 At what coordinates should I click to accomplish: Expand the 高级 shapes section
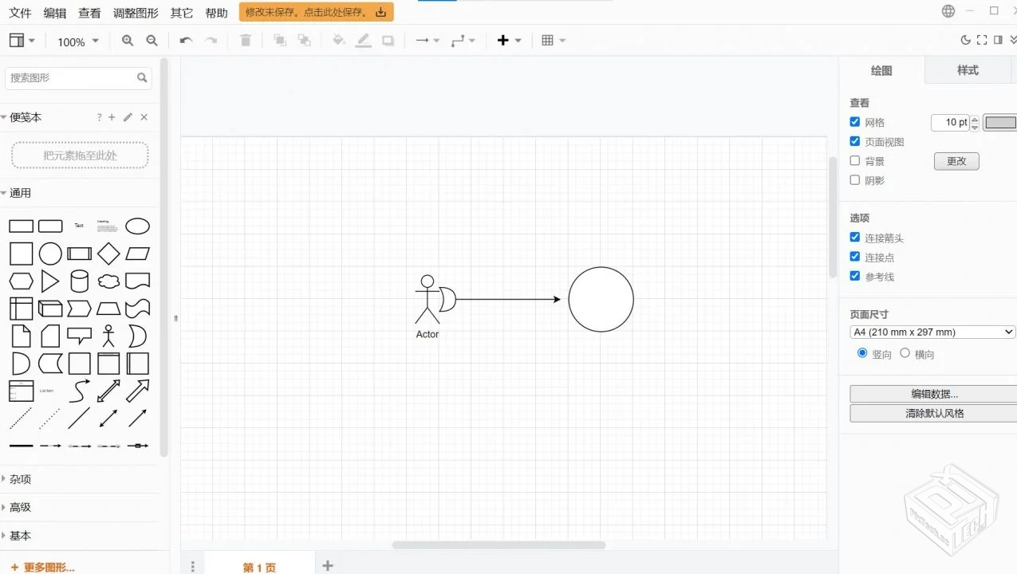[19, 507]
